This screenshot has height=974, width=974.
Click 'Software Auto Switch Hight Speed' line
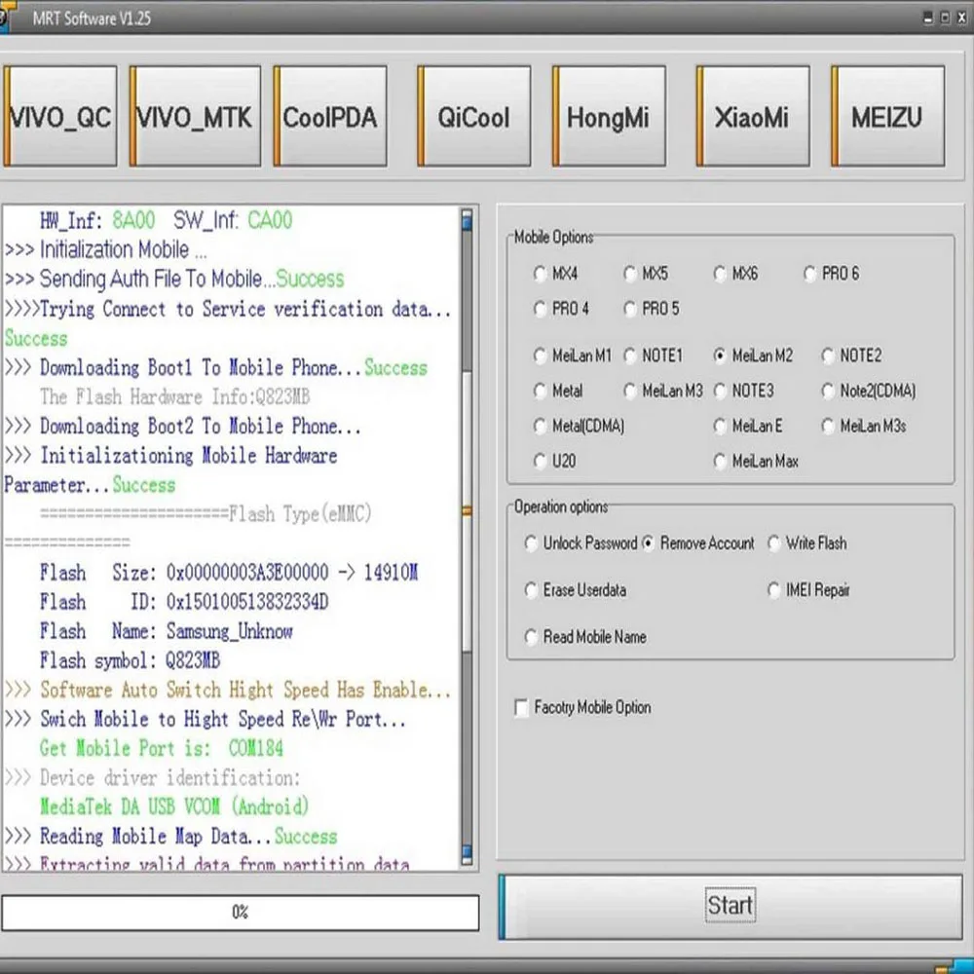click(228, 691)
